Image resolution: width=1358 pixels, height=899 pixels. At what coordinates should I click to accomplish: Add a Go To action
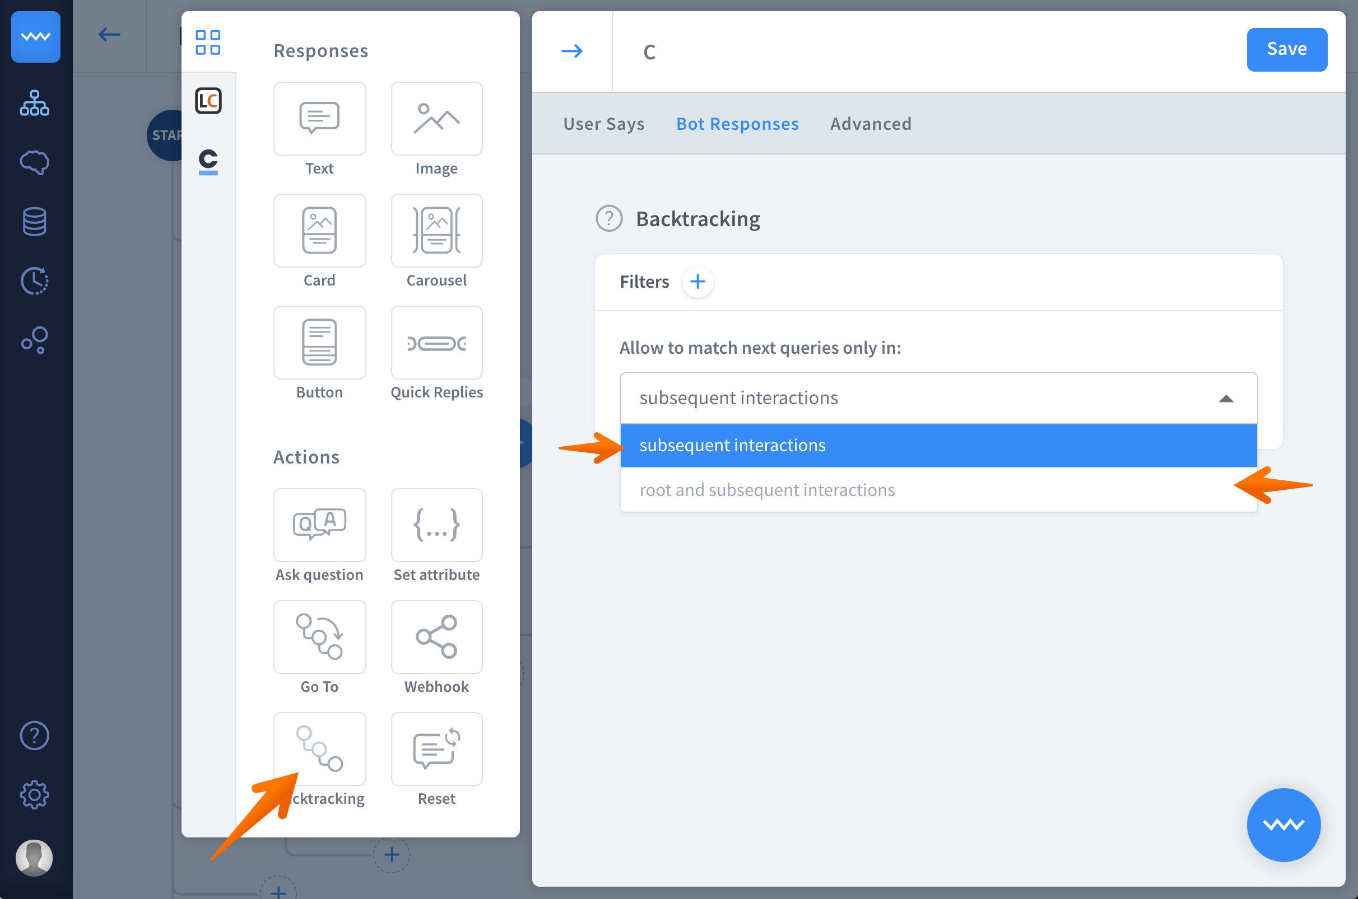319,637
